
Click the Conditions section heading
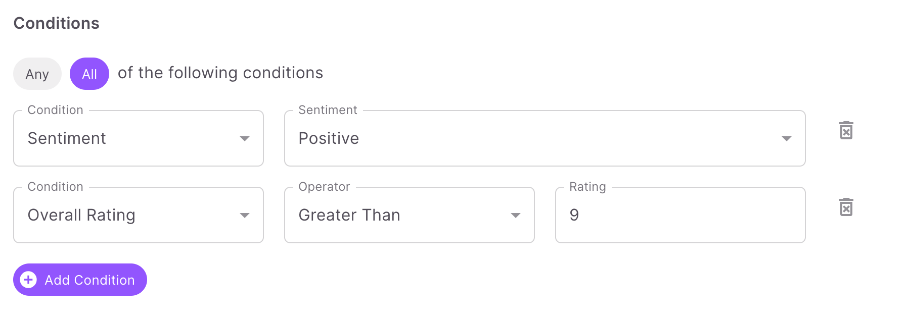pyautogui.click(x=57, y=23)
